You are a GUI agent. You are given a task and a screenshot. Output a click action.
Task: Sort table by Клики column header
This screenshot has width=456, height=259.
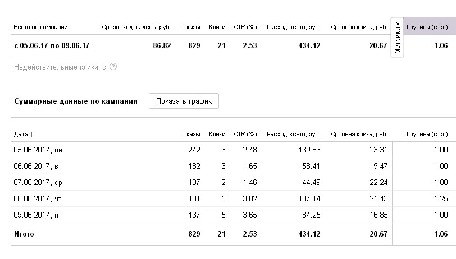click(217, 135)
